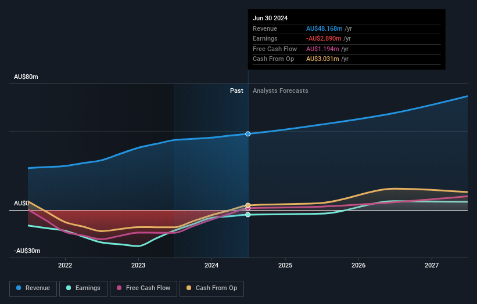Image resolution: width=477 pixels, height=304 pixels.
Task: Click the AU$48.168m revenue value
Action: pyautogui.click(x=324, y=28)
